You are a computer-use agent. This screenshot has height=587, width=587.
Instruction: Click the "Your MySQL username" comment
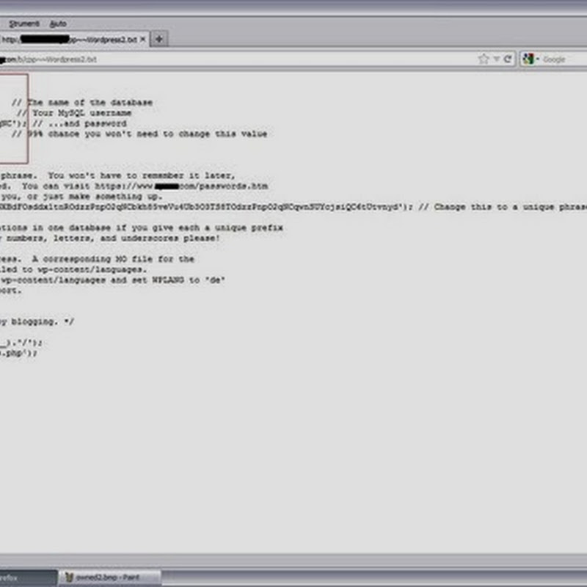[74, 113]
